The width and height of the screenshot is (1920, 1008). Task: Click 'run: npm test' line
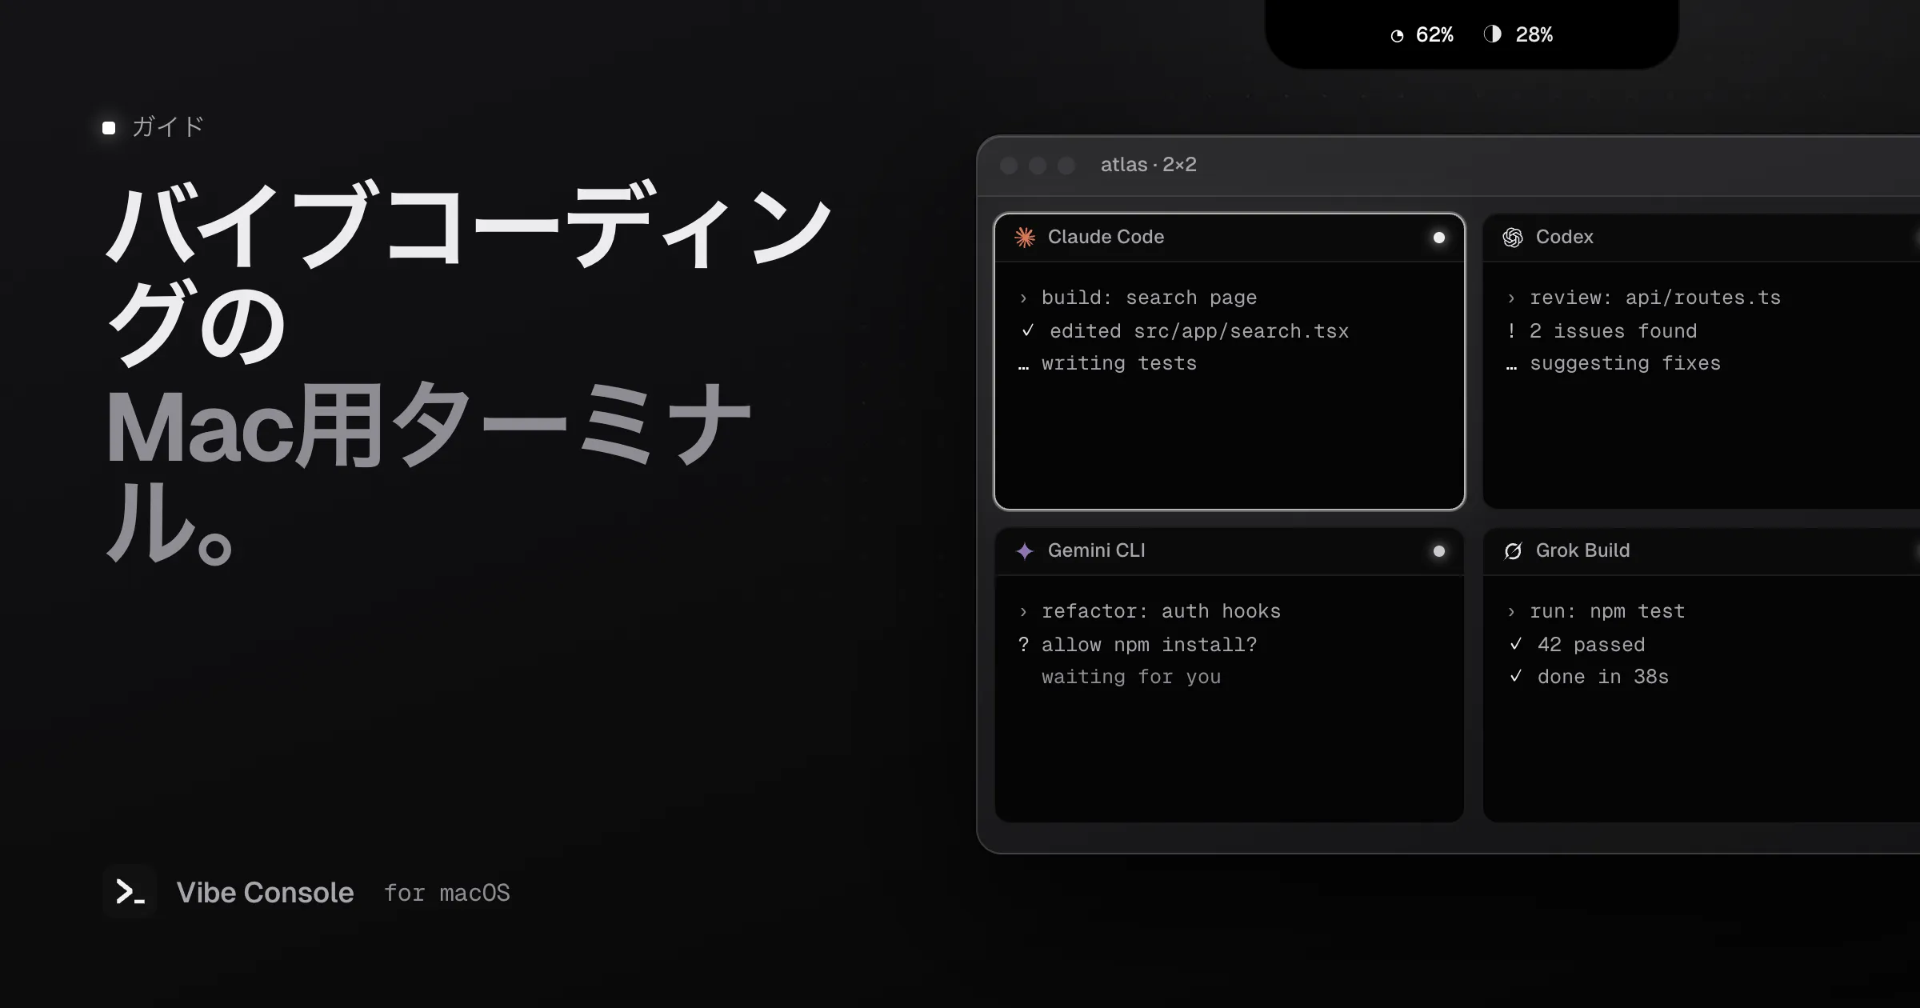coord(1607,611)
